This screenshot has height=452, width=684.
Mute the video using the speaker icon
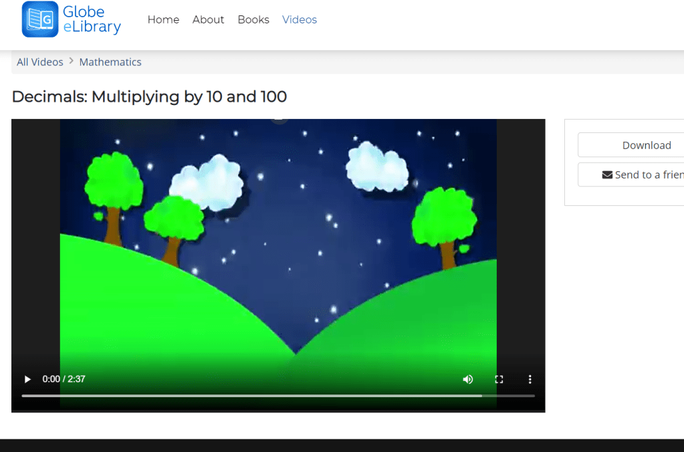467,379
